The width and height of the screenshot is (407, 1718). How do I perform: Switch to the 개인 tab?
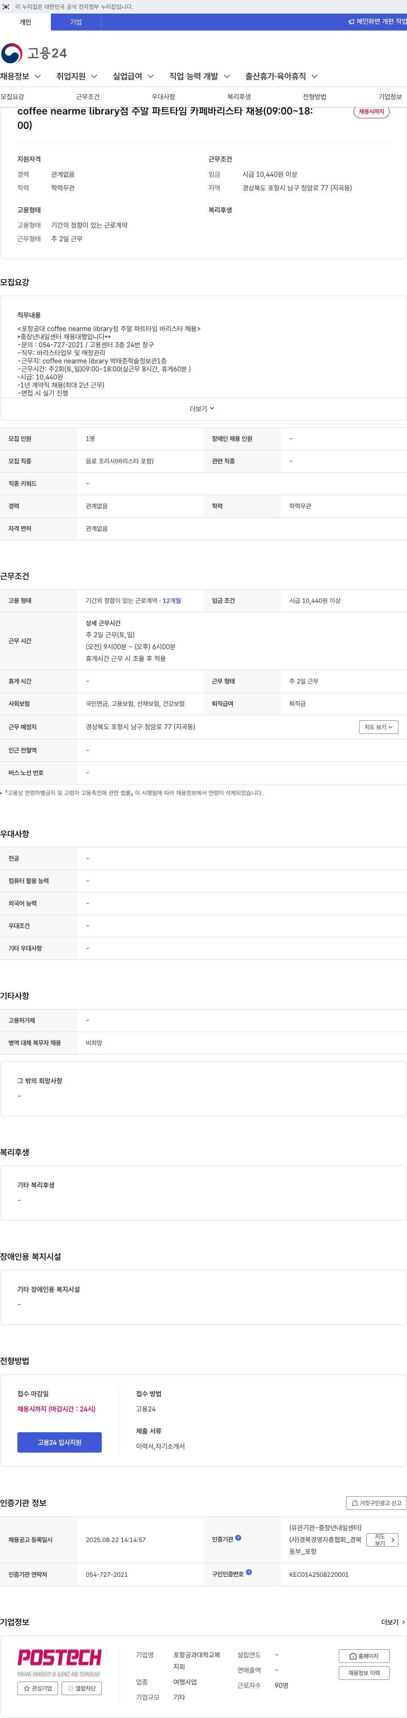25,22
